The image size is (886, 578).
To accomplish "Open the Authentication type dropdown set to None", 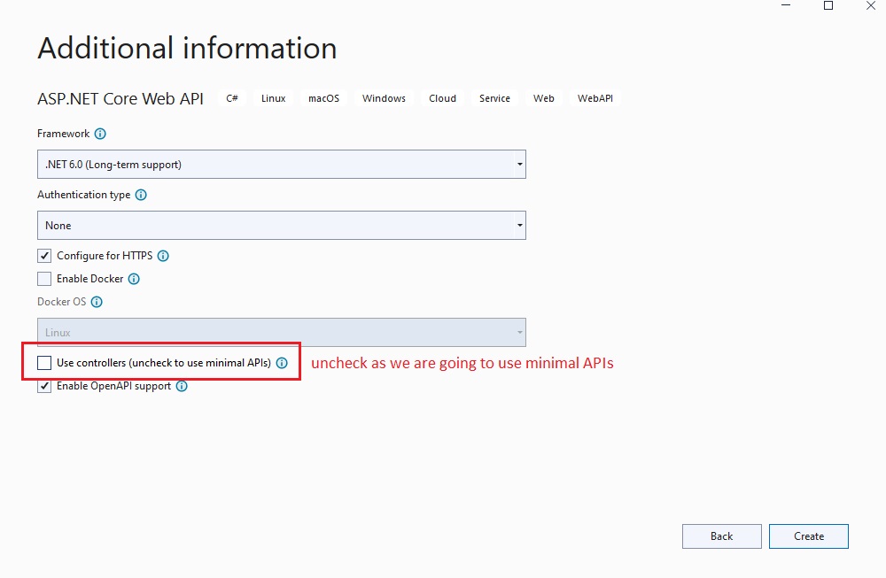I will [x=282, y=225].
